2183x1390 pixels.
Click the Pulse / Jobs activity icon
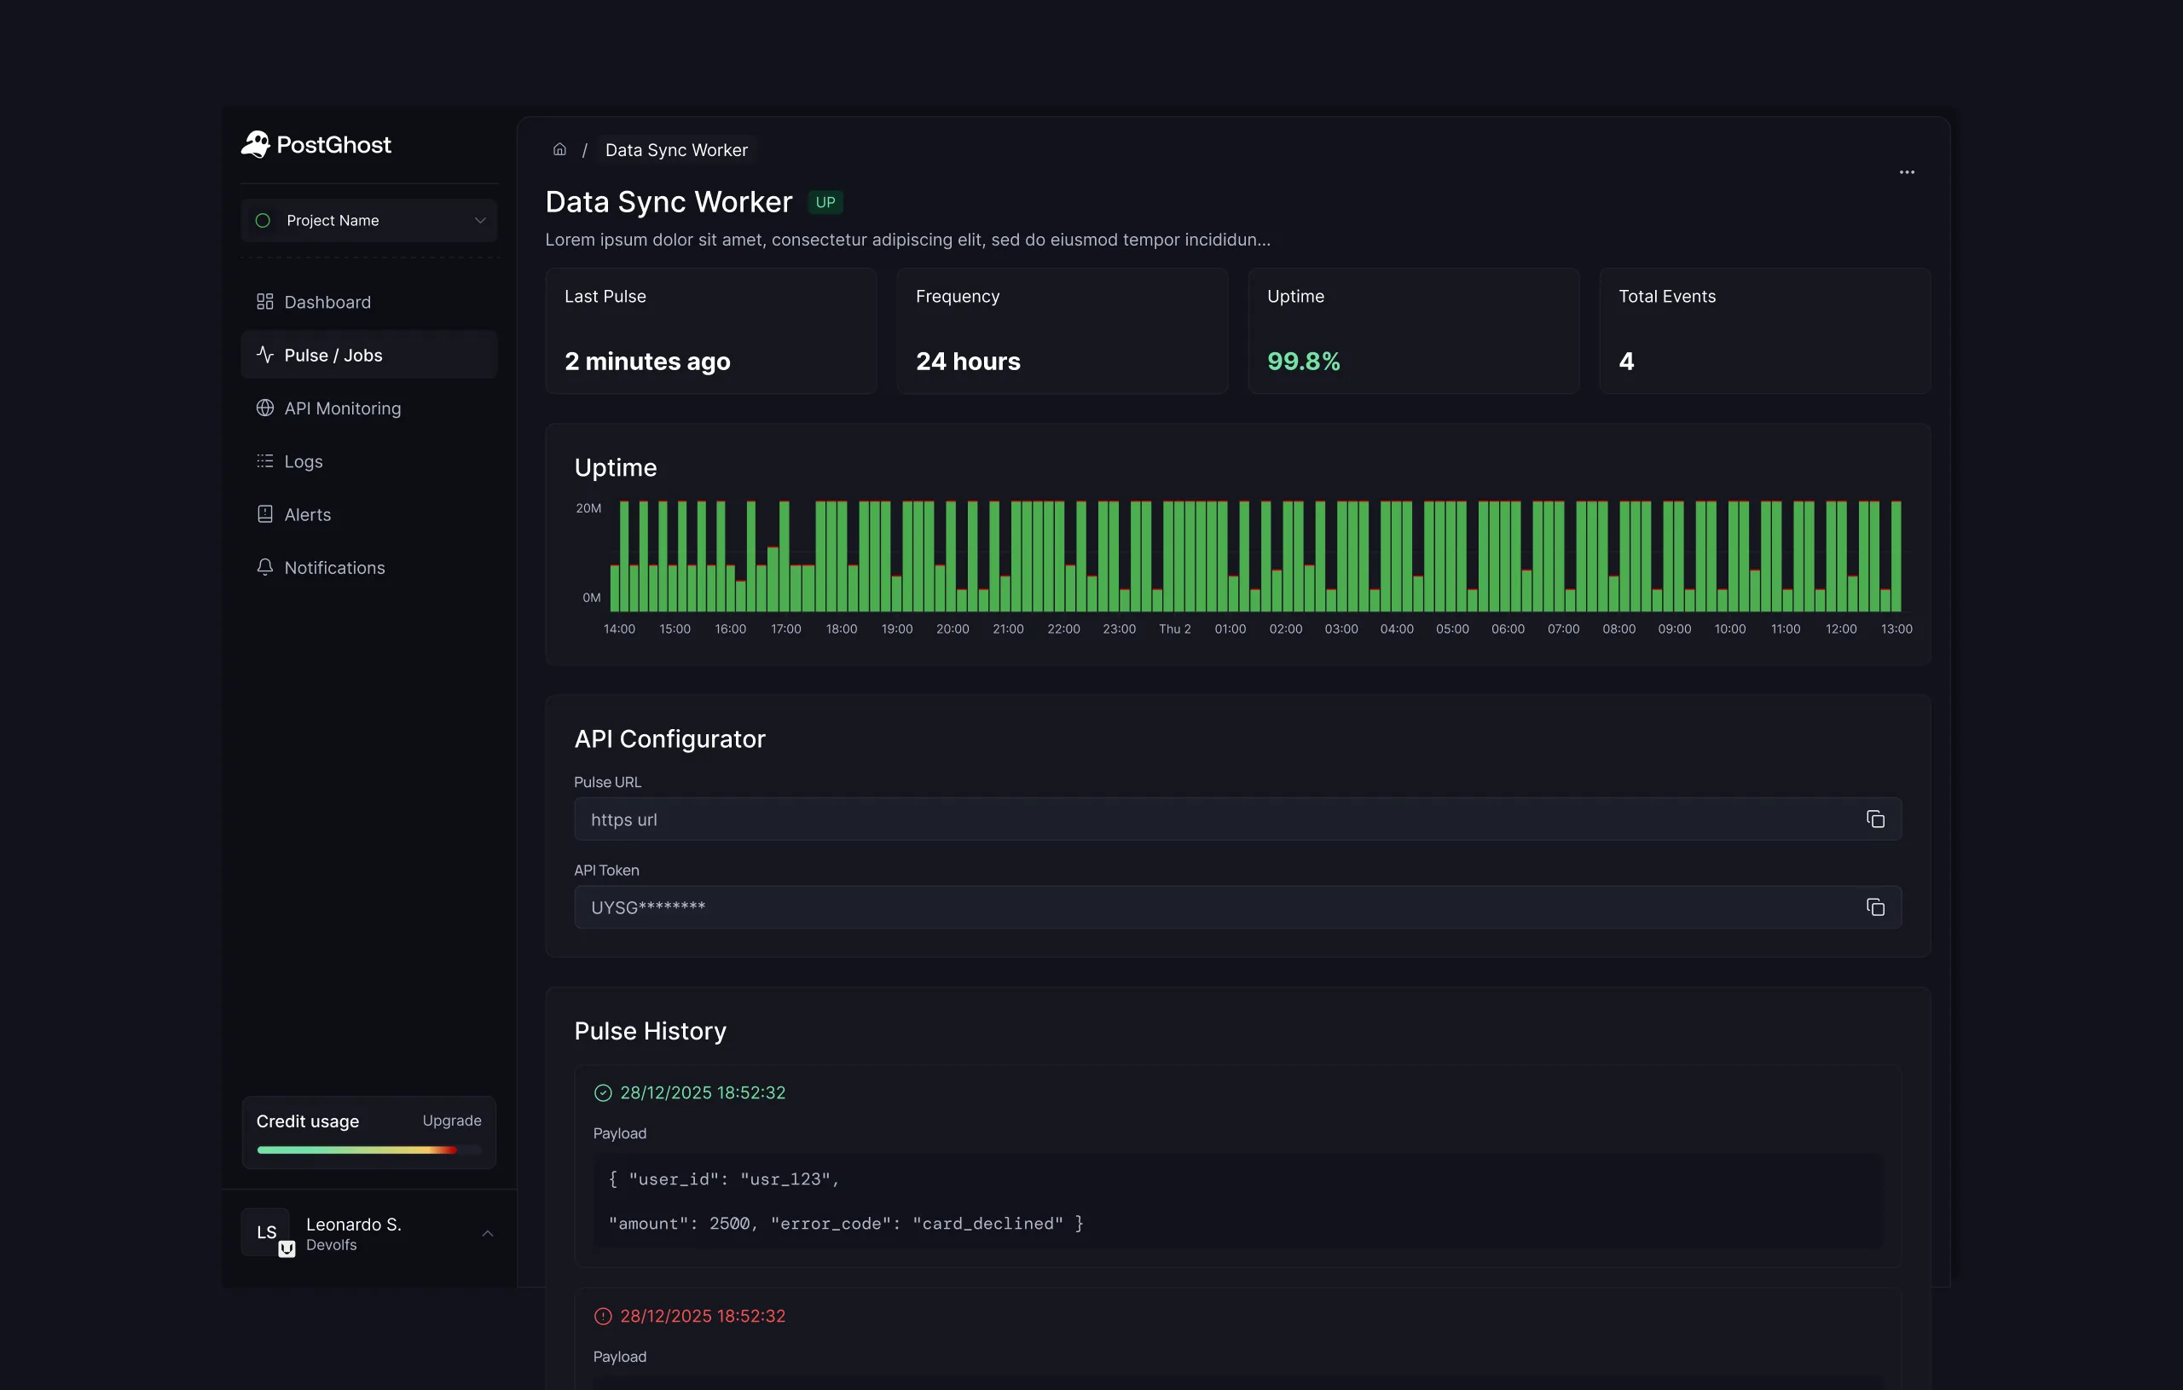click(x=264, y=355)
